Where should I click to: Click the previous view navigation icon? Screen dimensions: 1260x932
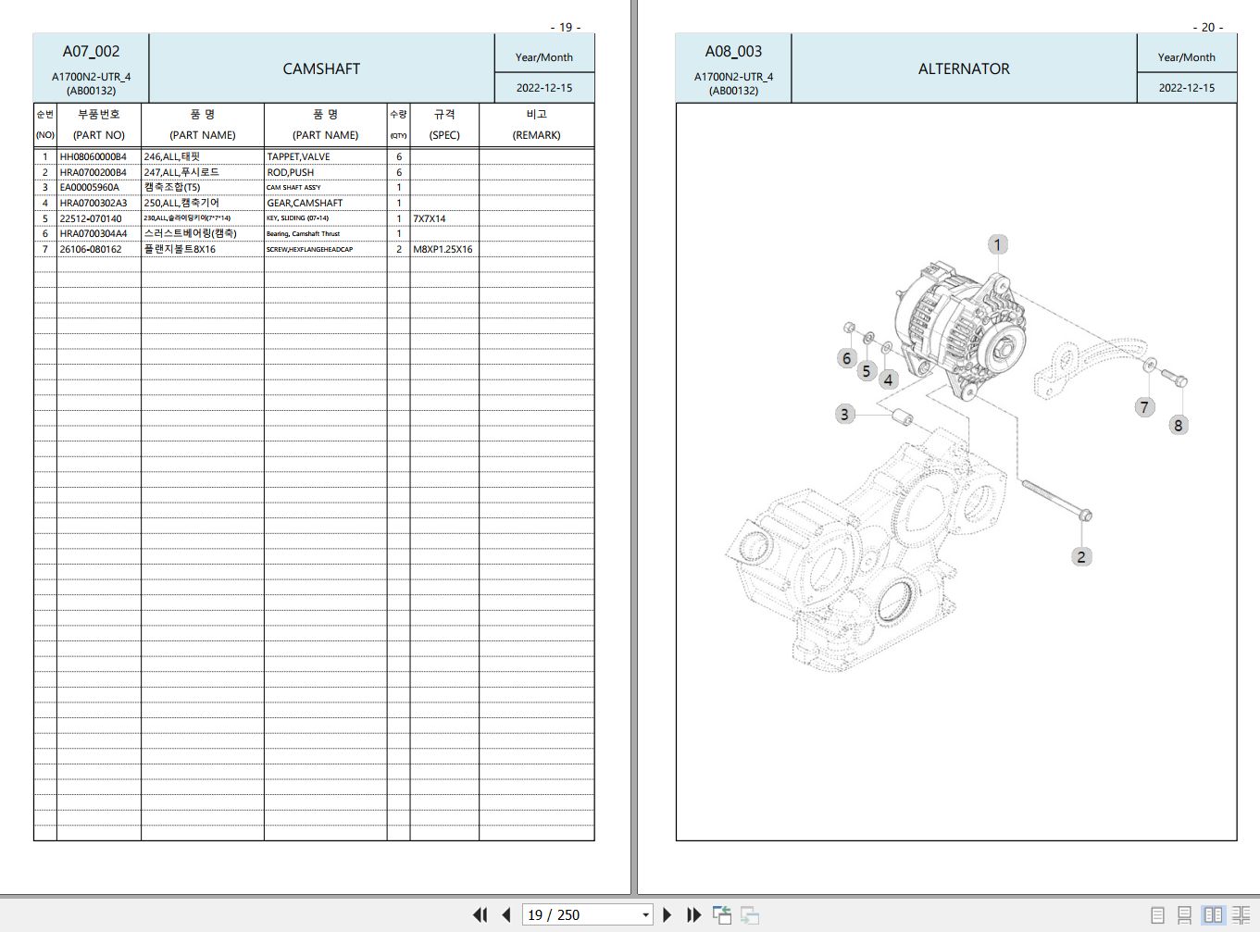722,915
